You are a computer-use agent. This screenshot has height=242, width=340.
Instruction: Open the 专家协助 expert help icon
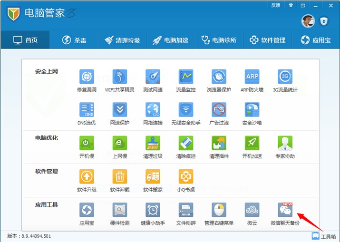point(285,143)
